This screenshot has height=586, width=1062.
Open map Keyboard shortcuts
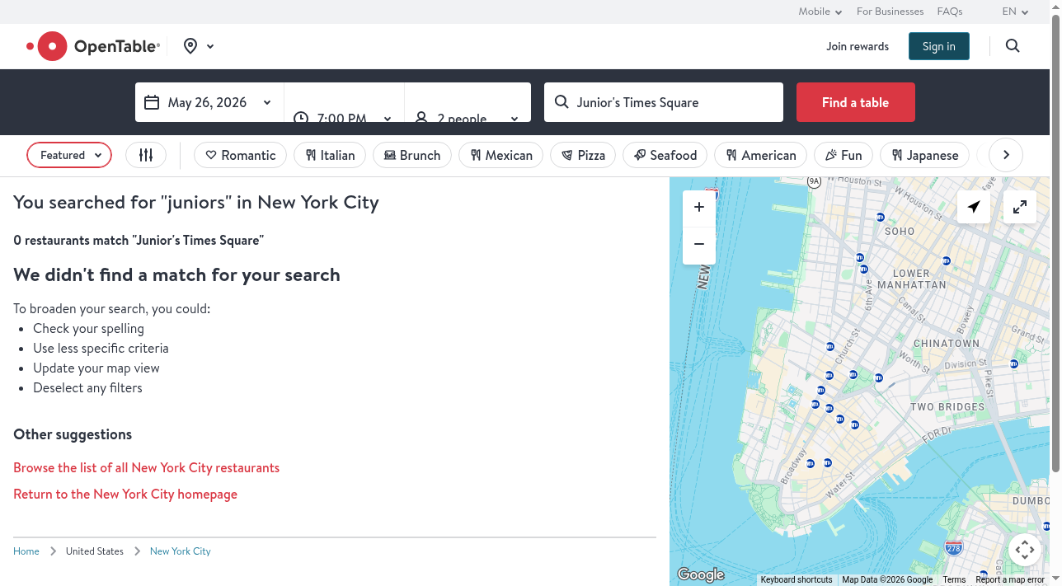point(796,580)
